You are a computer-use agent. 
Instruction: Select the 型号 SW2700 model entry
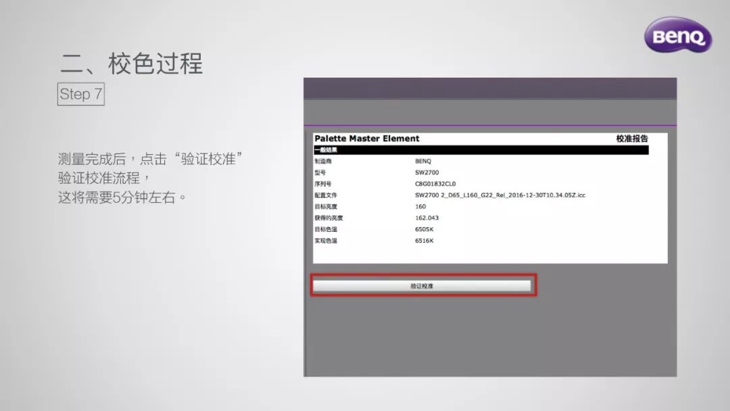426,173
